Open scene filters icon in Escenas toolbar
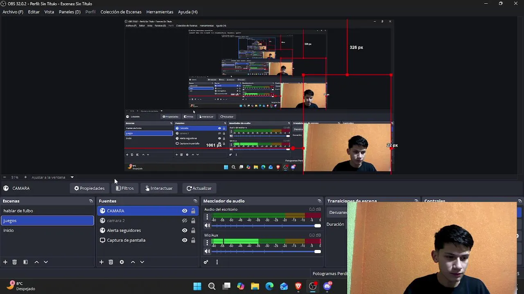524x294 pixels. (25, 262)
